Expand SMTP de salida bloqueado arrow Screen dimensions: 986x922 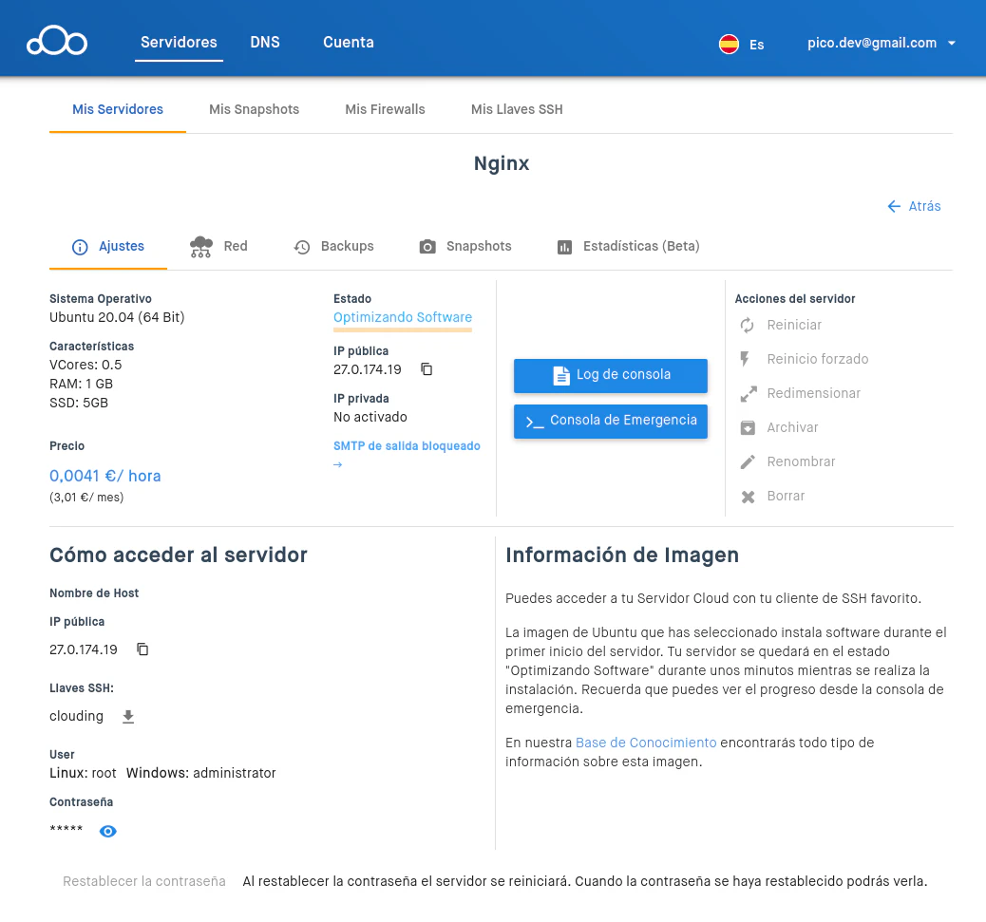tap(337, 464)
